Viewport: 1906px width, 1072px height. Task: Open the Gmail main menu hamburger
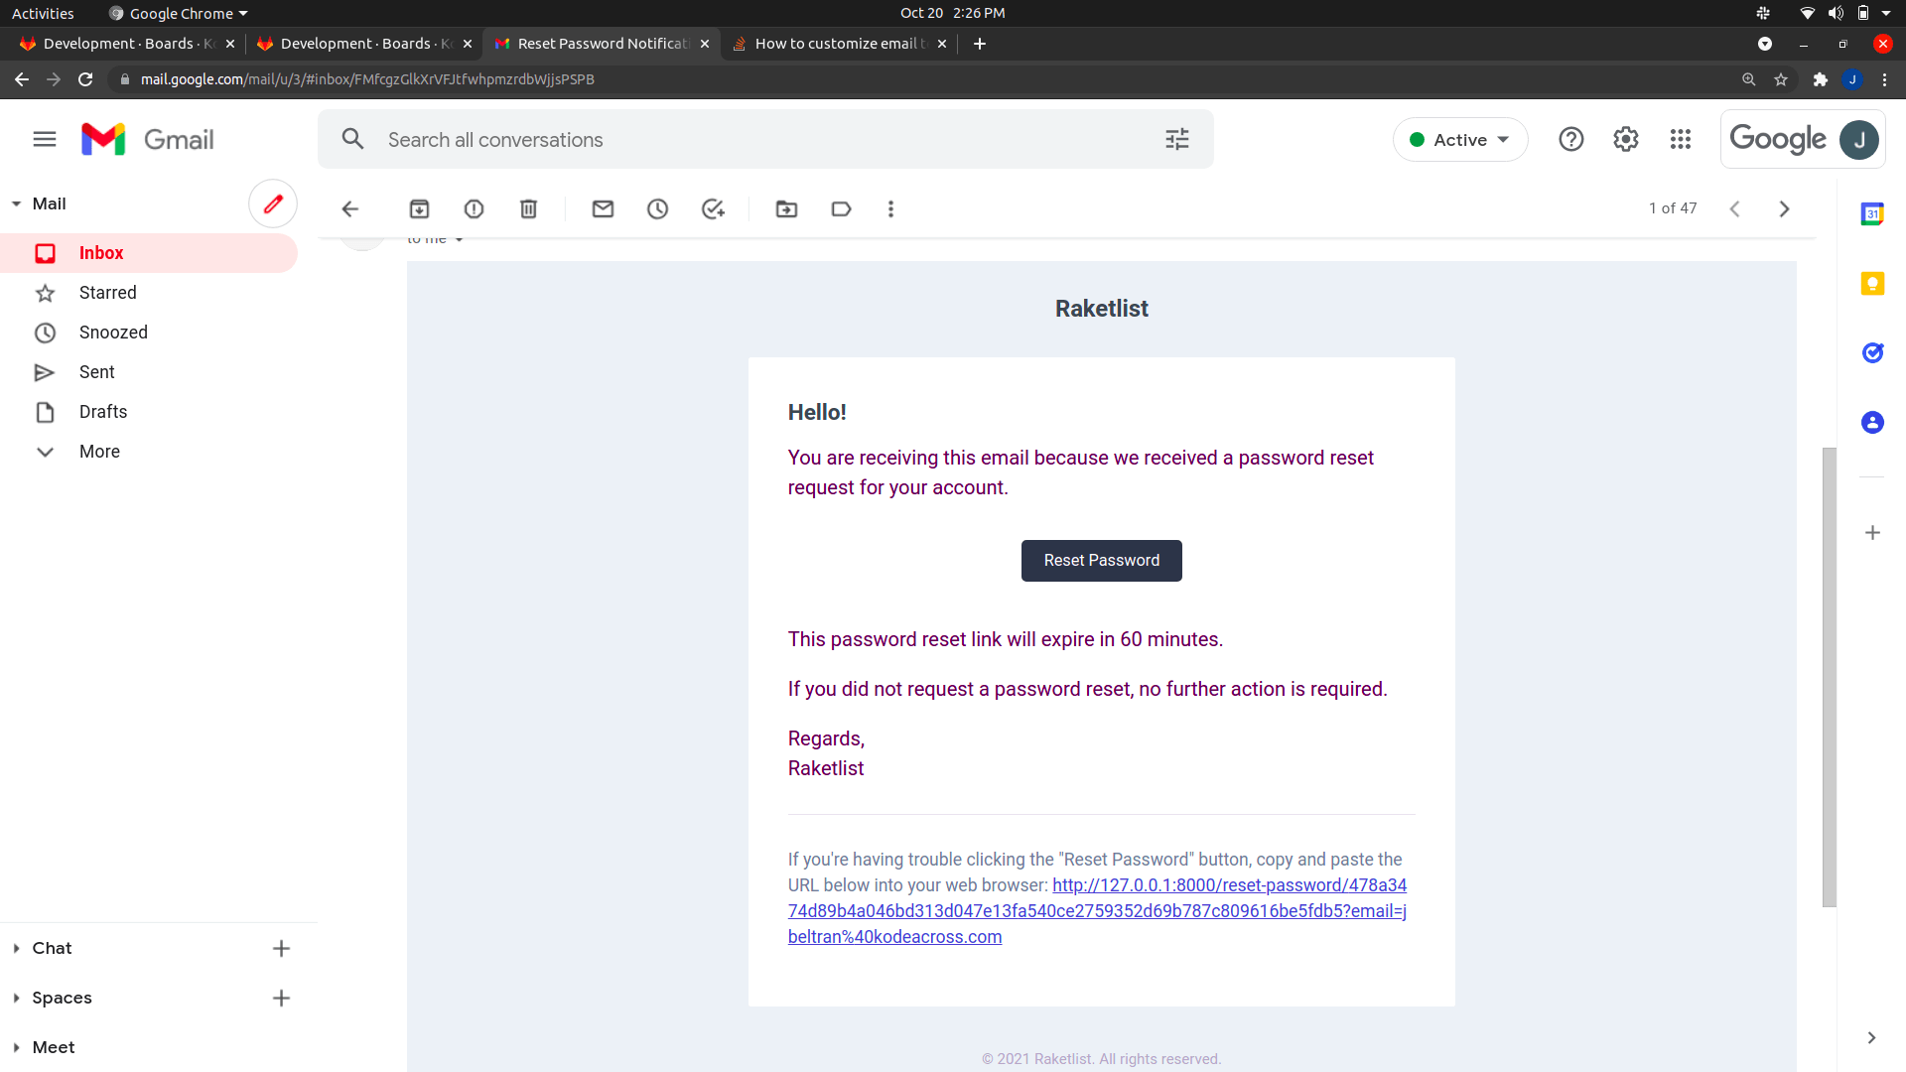[x=45, y=139]
